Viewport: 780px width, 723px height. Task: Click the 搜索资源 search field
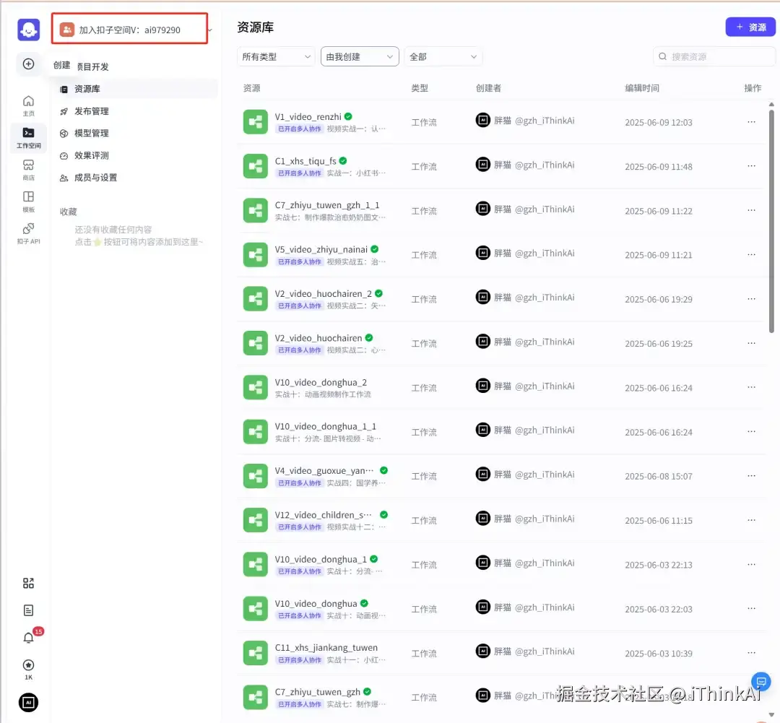click(714, 57)
